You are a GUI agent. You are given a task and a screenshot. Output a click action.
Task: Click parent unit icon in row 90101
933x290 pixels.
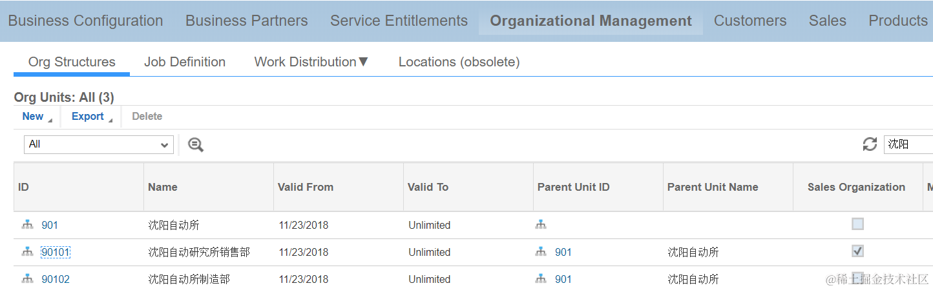point(541,252)
